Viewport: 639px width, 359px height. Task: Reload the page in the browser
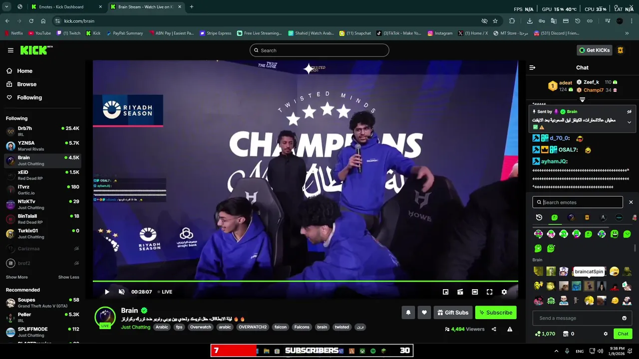[x=31, y=21]
